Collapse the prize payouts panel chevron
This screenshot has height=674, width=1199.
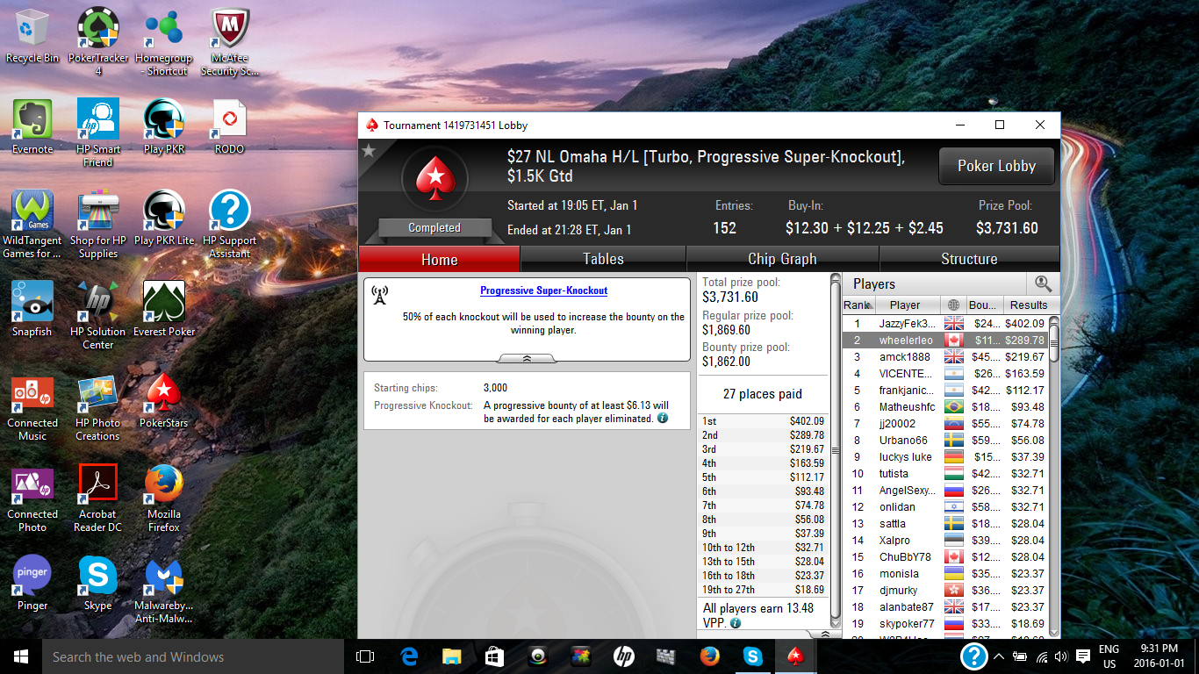coord(824,634)
